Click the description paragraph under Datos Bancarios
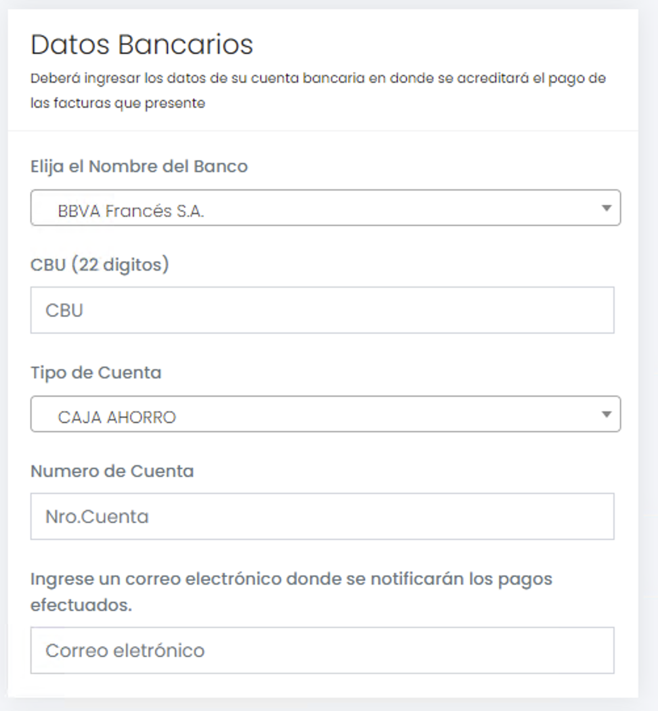The width and height of the screenshot is (658, 711). (318, 79)
